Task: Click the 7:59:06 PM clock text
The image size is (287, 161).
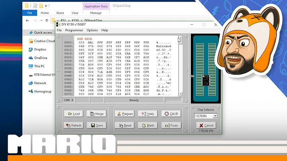Action: click(206, 131)
